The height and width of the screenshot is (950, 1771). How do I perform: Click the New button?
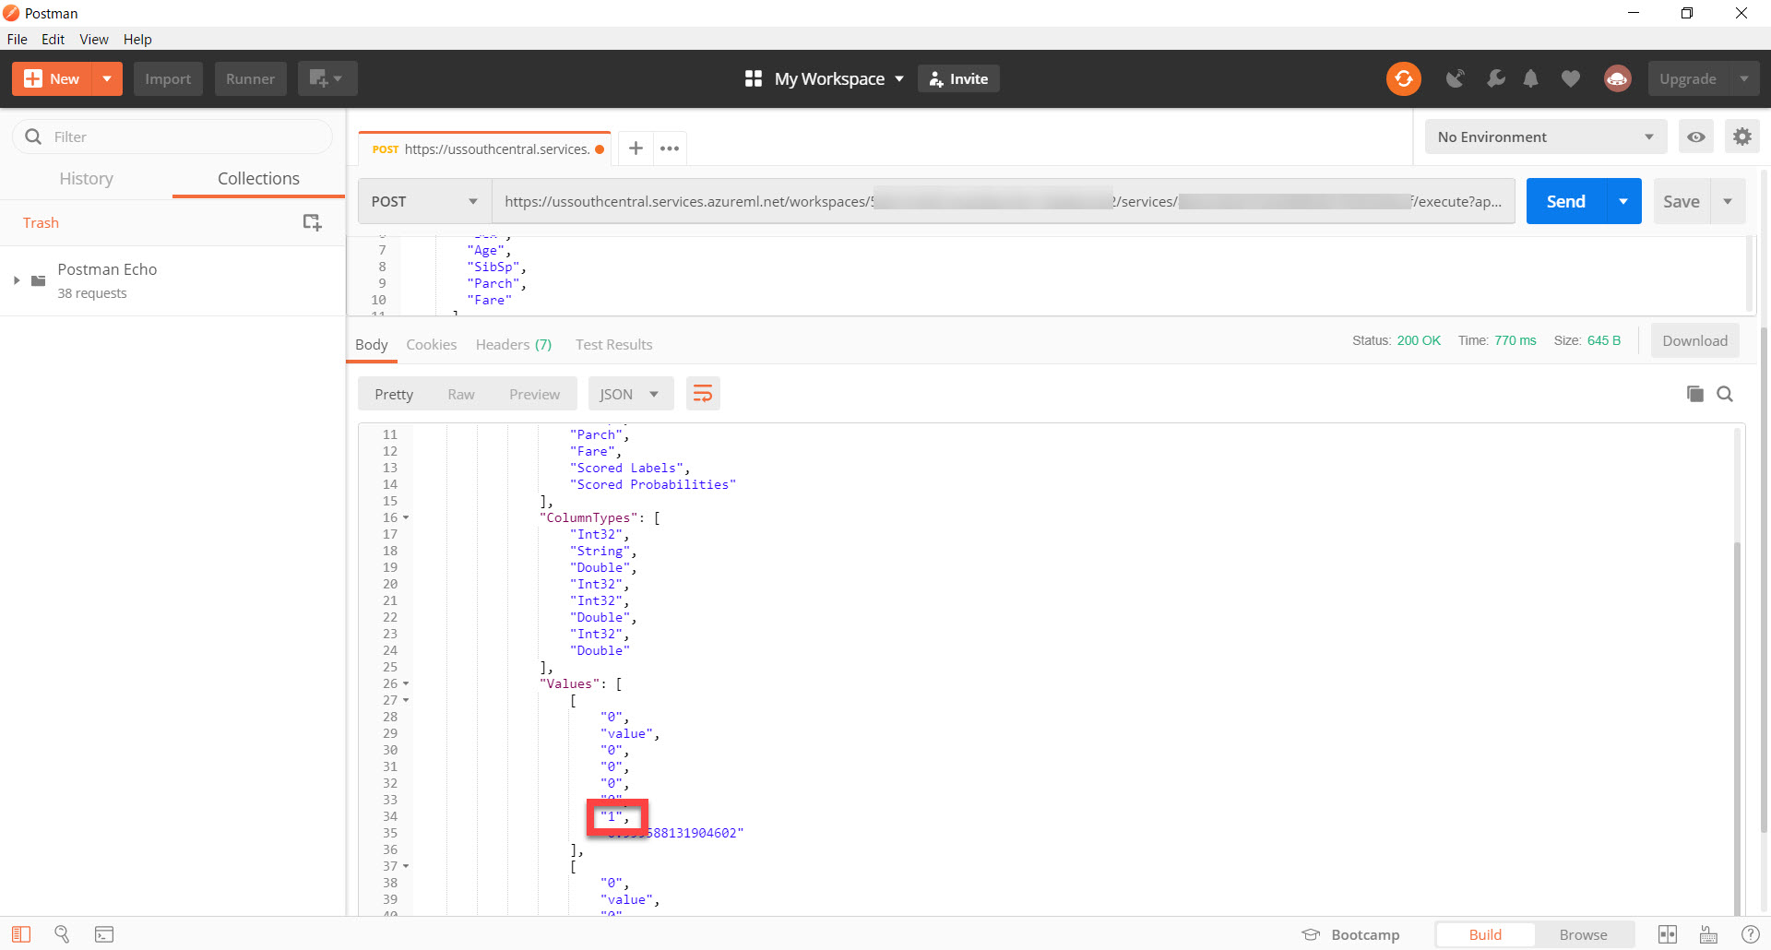click(53, 79)
